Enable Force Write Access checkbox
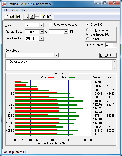 [50, 24]
